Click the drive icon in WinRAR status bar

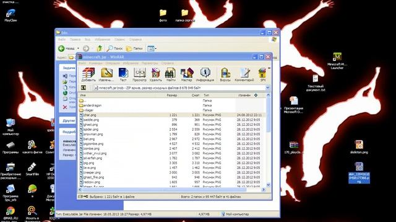click(80, 196)
